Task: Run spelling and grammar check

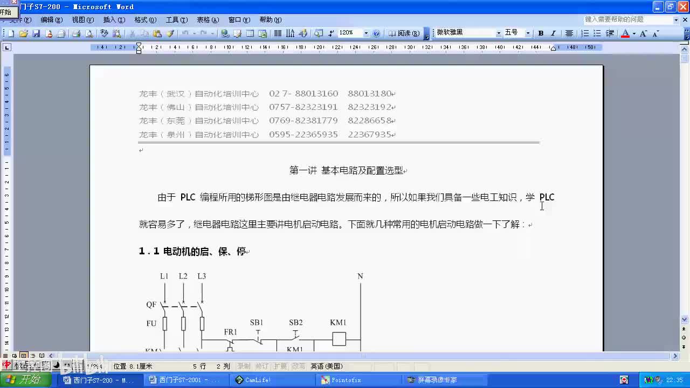Action: click(104, 33)
